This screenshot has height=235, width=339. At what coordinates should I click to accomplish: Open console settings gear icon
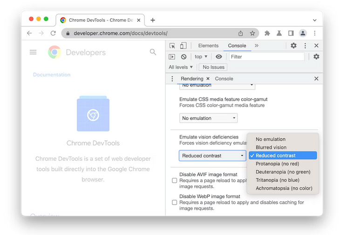316,57
